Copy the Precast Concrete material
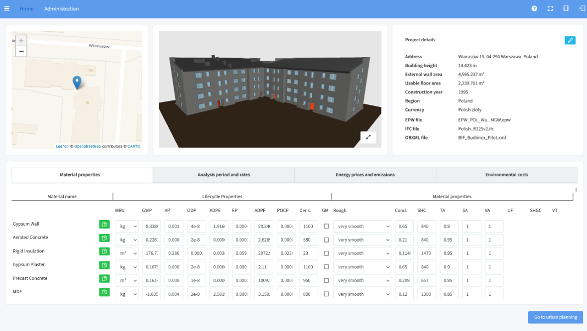The height and width of the screenshot is (331, 587). click(105, 278)
